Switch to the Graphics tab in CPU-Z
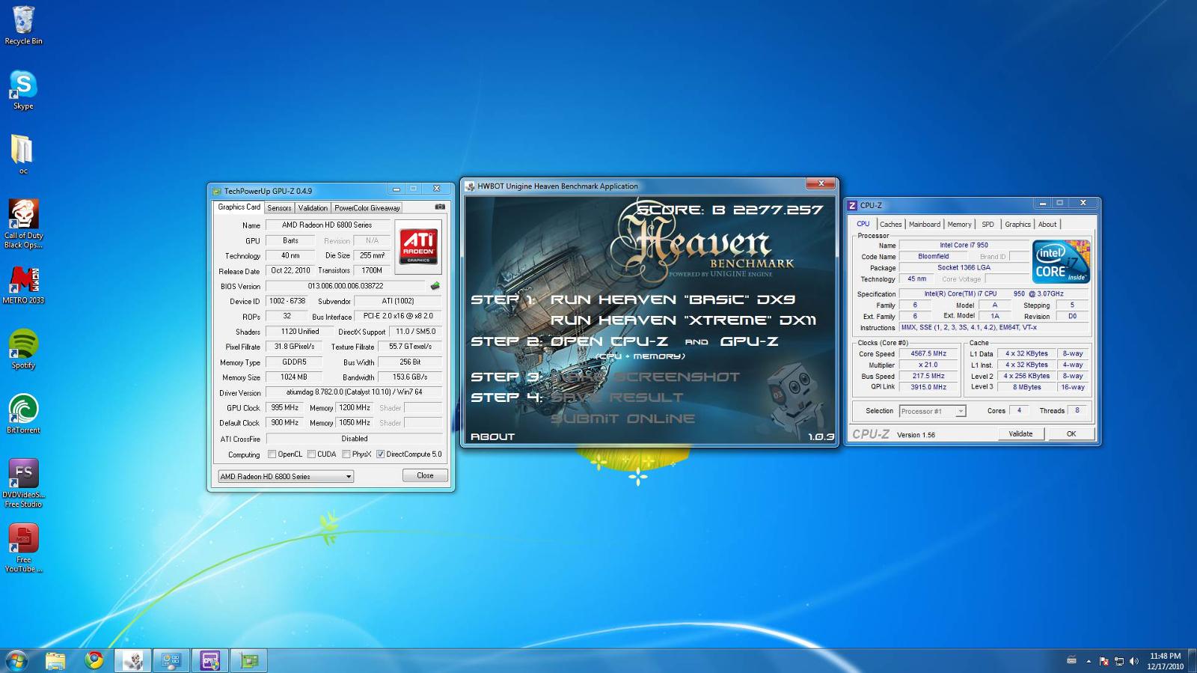The width and height of the screenshot is (1197, 673). pos(1017,225)
